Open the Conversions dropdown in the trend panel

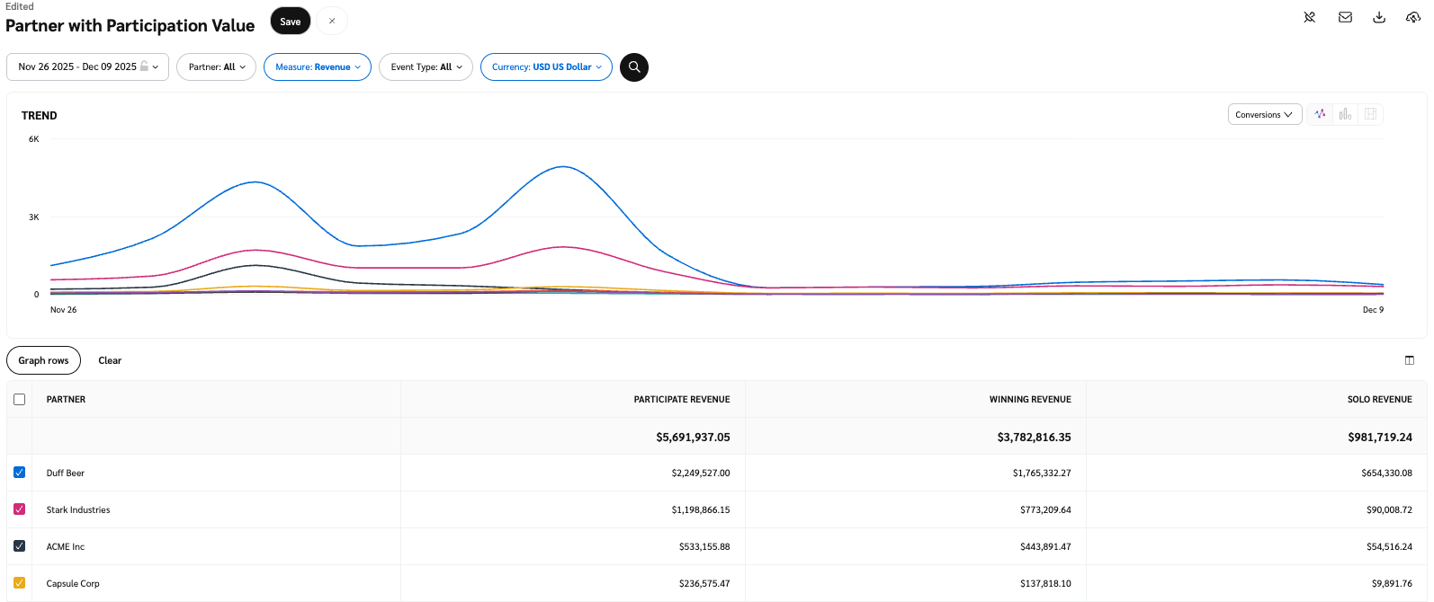coord(1264,115)
